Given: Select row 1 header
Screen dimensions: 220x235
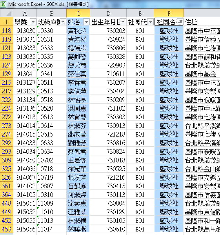Looking at the screenshot, I should point(7,22).
